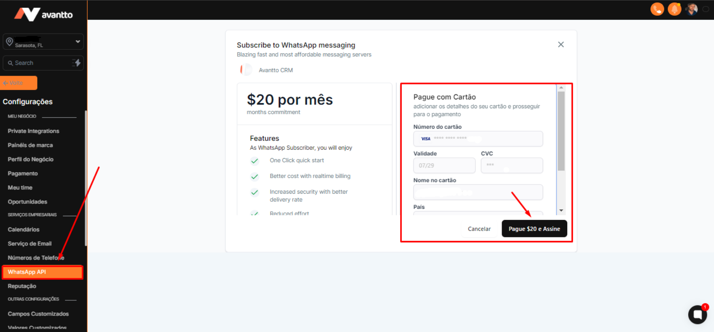This screenshot has width=714, height=332.
Task: Click Pague $20 e Assine button
Action: pos(534,229)
